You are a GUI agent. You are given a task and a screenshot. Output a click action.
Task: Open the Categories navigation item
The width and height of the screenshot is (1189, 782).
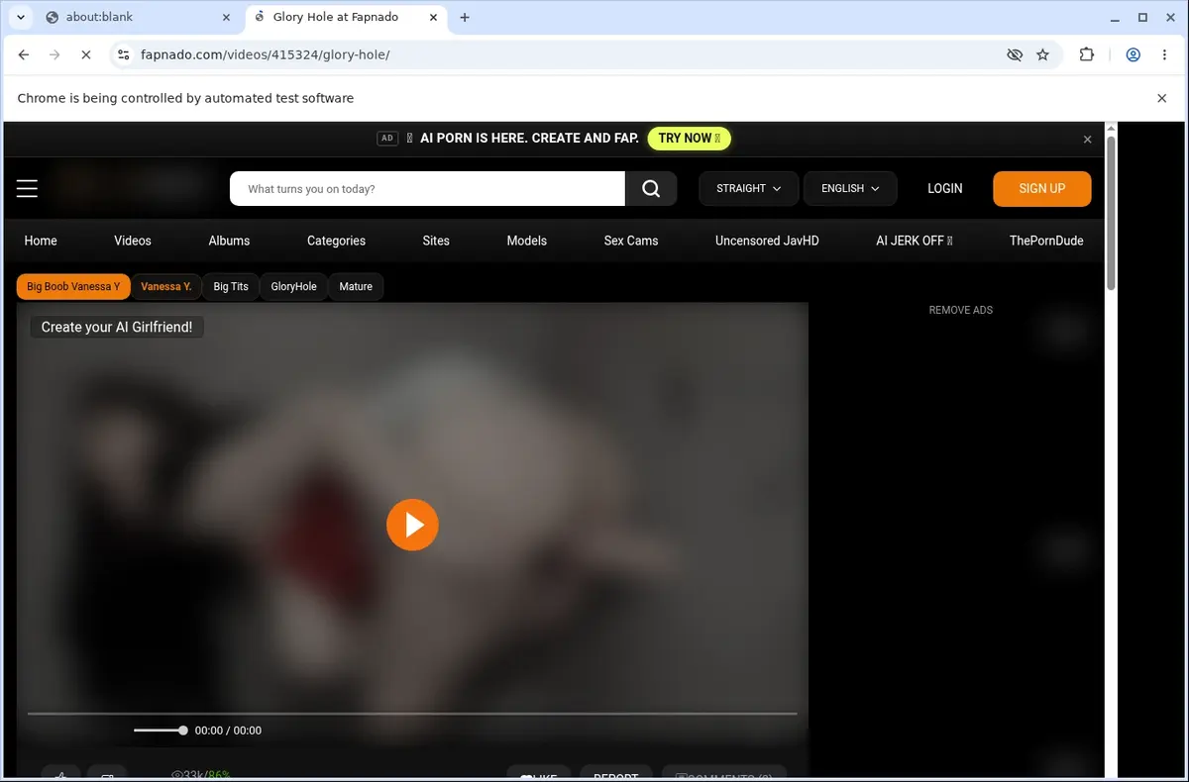coord(336,241)
